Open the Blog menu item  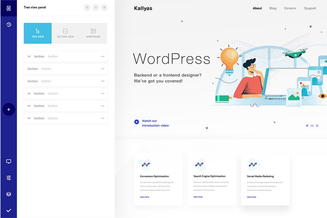coord(273,8)
